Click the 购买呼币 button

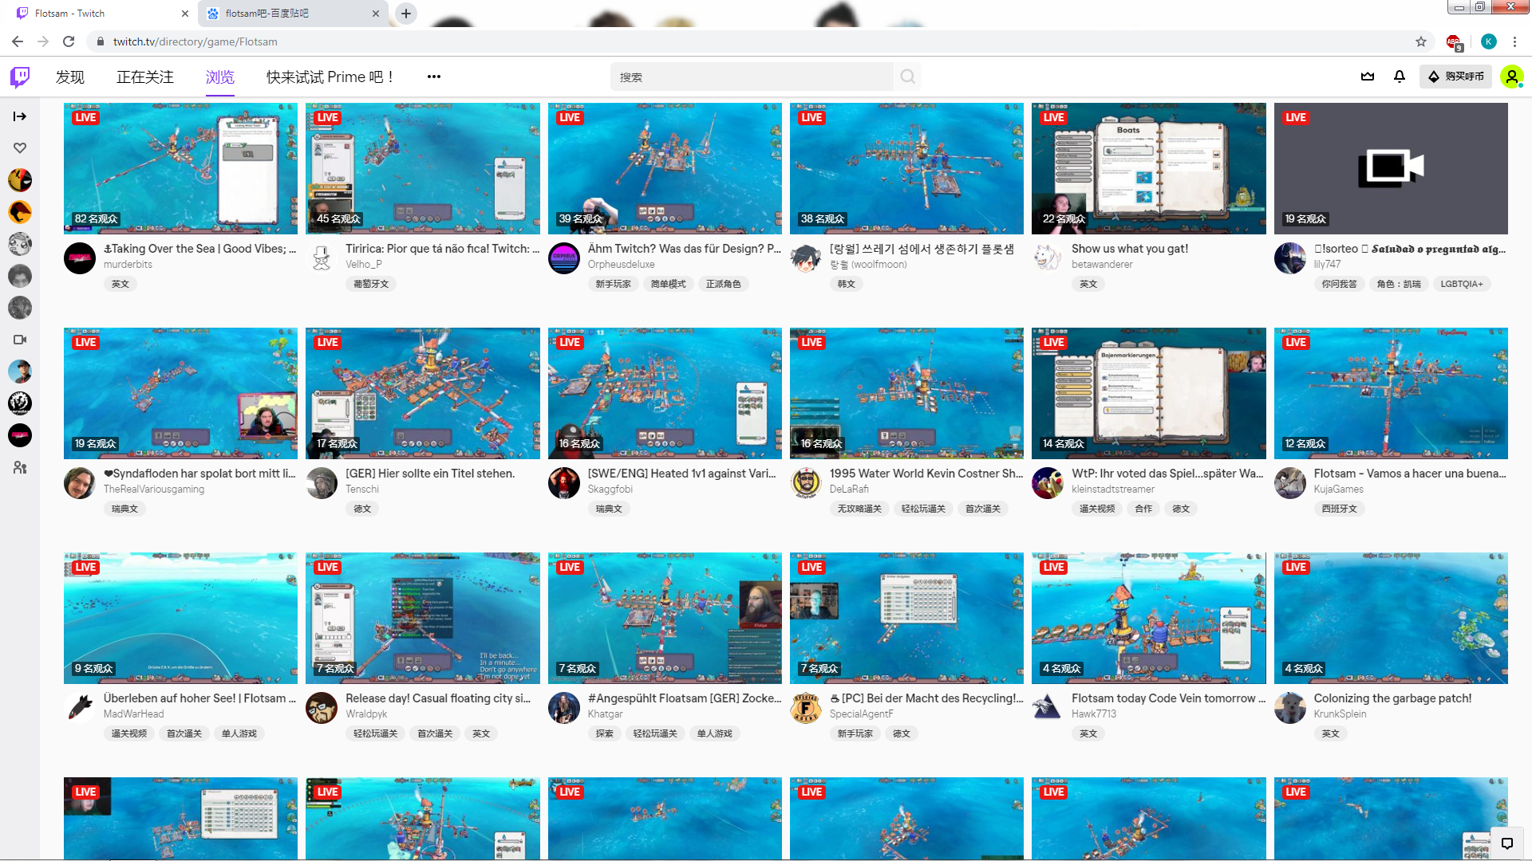point(1456,77)
